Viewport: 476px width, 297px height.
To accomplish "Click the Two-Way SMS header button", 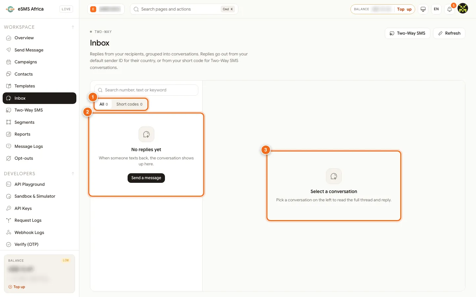I will 407,33.
